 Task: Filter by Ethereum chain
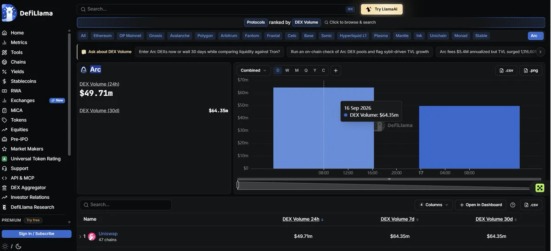click(x=102, y=36)
